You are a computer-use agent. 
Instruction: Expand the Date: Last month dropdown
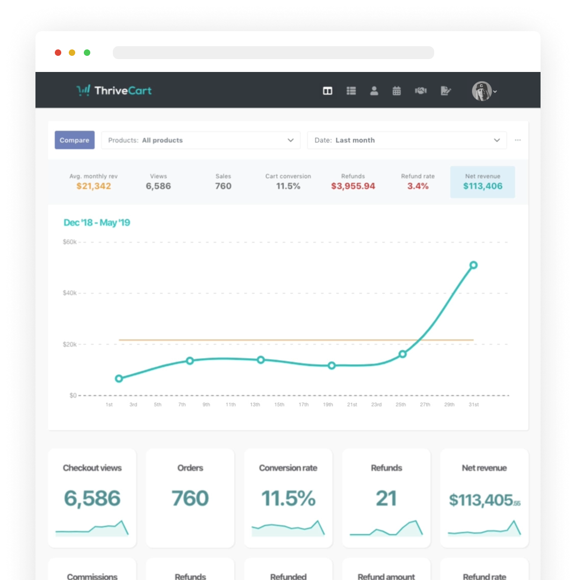(407, 140)
